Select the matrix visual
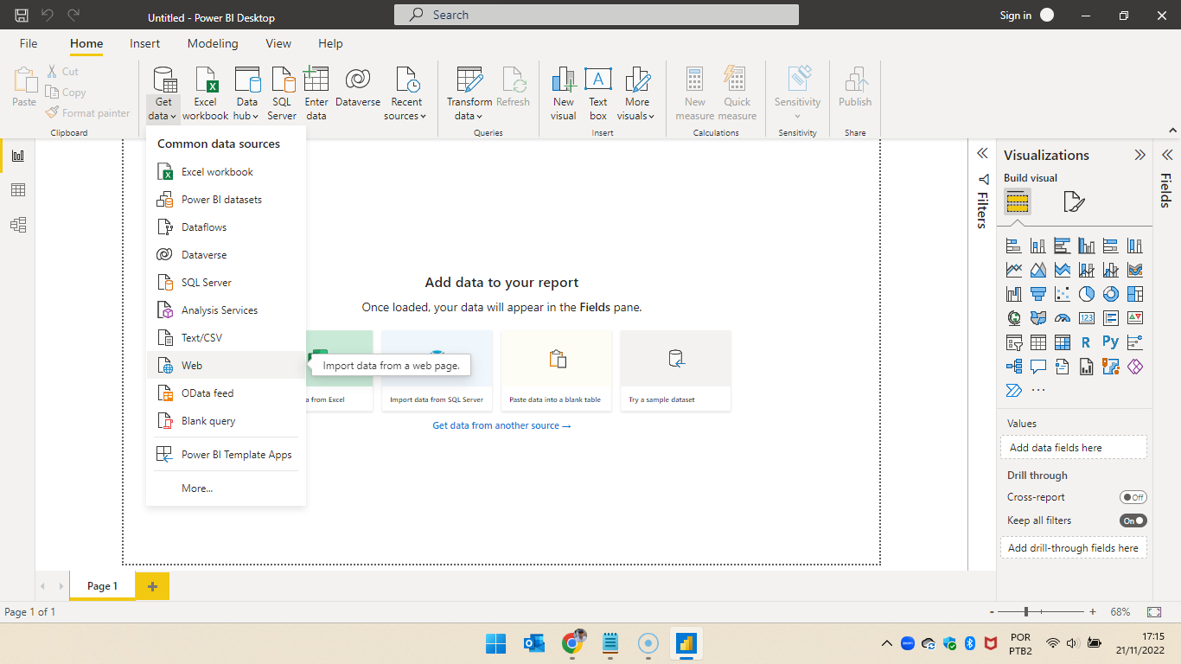1181x664 pixels. coord(1063,342)
